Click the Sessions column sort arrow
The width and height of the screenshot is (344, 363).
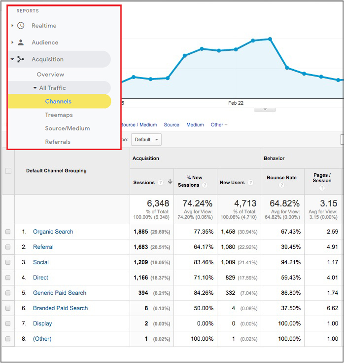[170, 182]
